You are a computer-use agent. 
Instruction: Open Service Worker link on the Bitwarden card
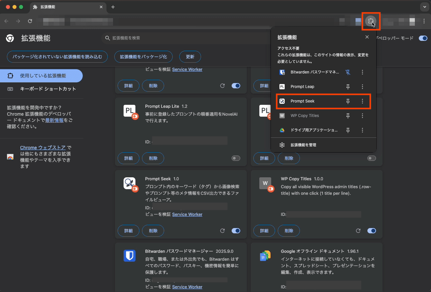coord(187,287)
